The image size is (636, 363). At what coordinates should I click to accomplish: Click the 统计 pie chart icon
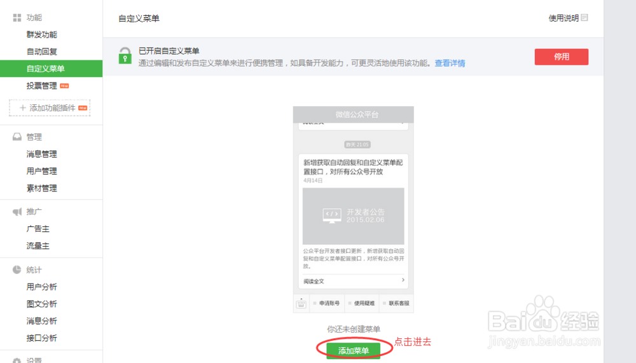pos(17,270)
